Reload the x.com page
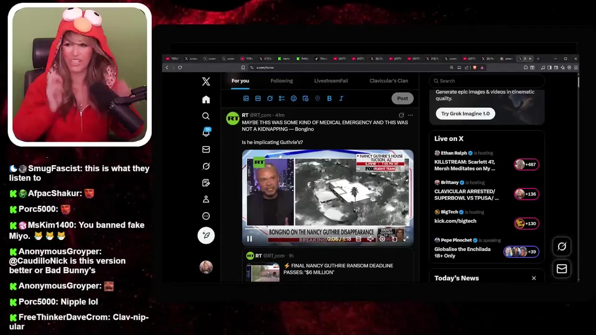596x335 pixels. pos(180,68)
